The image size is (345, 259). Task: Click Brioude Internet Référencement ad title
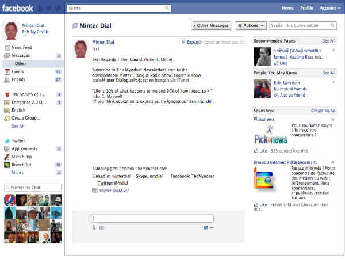(x=285, y=162)
